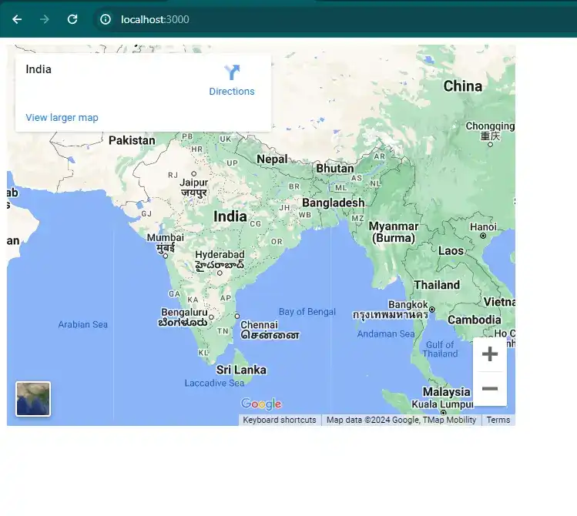Open the View larger map link
Image resolution: width=577 pixels, height=516 pixels.
62,118
